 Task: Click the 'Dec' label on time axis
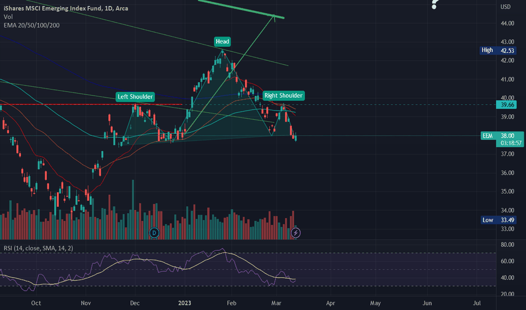pyautogui.click(x=135, y=303)
